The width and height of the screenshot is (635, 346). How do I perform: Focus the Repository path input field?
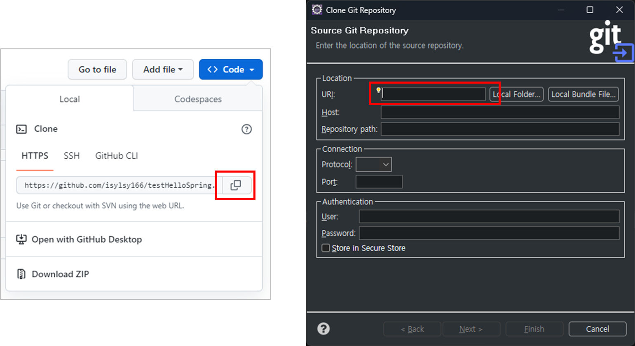click(x=500, y=129)
